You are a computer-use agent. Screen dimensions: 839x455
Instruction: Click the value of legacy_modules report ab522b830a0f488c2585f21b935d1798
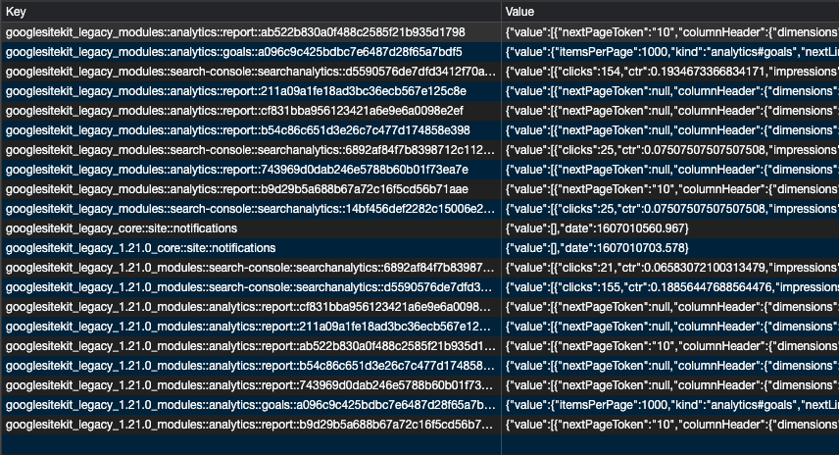tap(670, 32)
